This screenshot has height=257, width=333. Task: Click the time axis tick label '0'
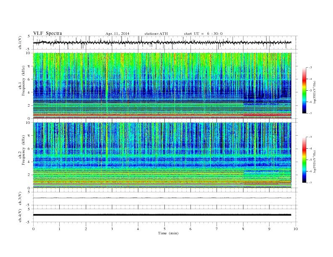33,229
